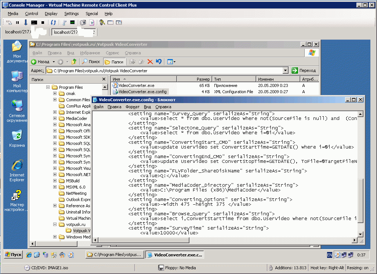Click the blue down-arrow toolbar icon
This screenshot has width=377, height=274.
tap(25, 22)
